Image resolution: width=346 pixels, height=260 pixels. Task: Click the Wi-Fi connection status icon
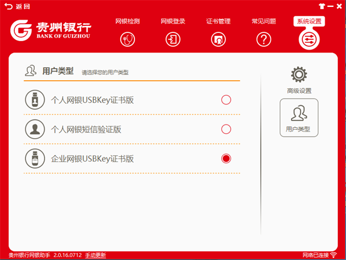point(333,255)
